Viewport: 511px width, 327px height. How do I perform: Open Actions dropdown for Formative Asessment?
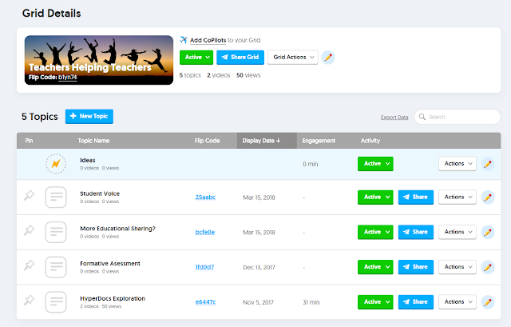pyautogui.click(x=458, y=267)
